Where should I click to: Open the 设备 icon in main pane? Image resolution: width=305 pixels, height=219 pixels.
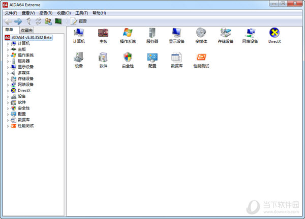click(x=79, y=60)
